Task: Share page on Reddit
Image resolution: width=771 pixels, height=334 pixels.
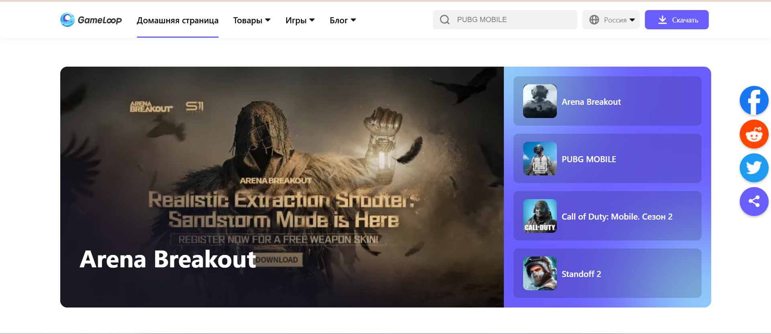Action: [x=754, y=134]
